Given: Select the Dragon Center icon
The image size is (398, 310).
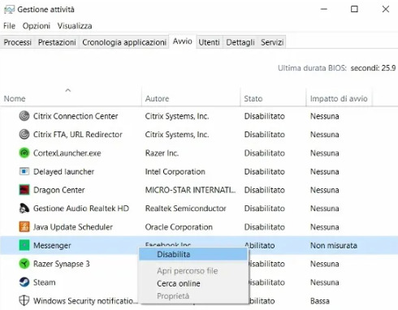Looking at the screenshot, I should 24,190.
